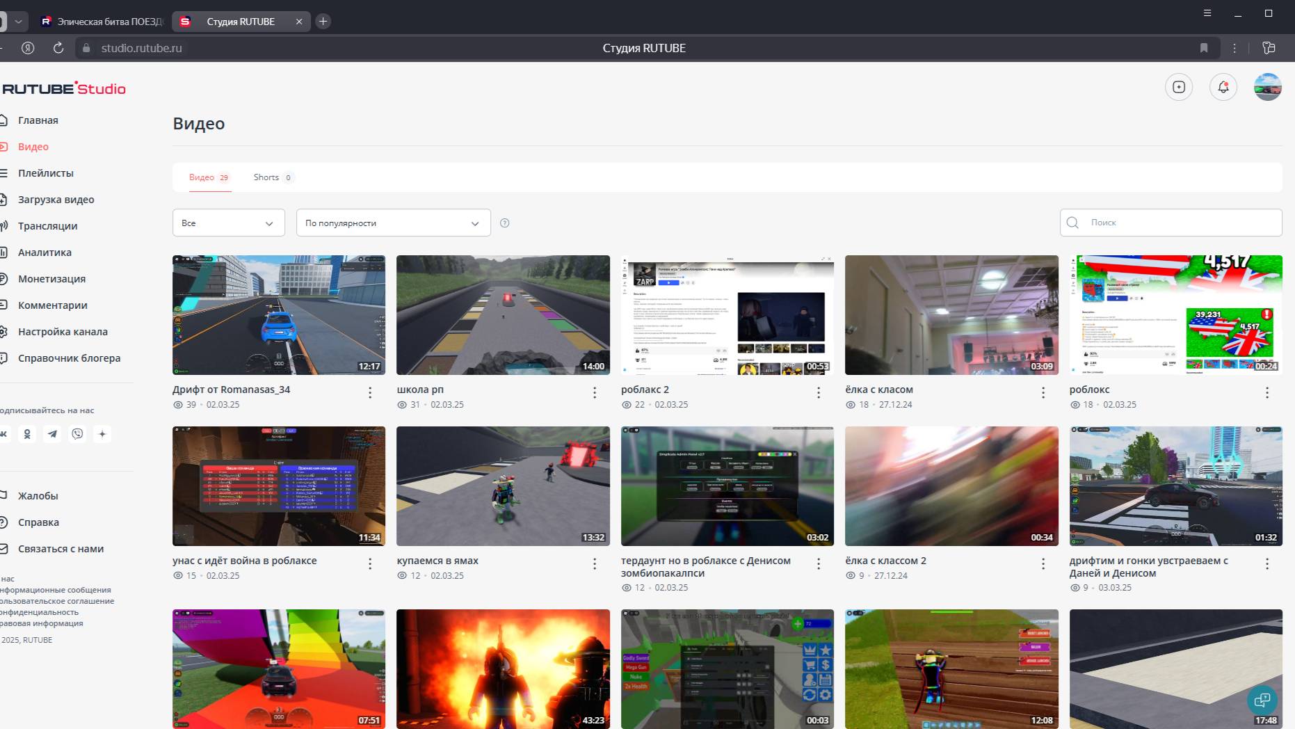Click the help icon next to sorting dropdown
Viewport: 1295px width, 729px height.
pyautogui.click(x=505, y=223)
